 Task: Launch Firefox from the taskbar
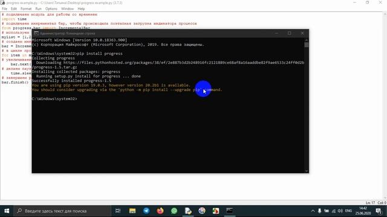coord(160,211)
